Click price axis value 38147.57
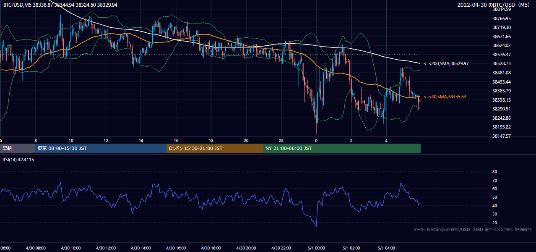 [x=501, y=136]
